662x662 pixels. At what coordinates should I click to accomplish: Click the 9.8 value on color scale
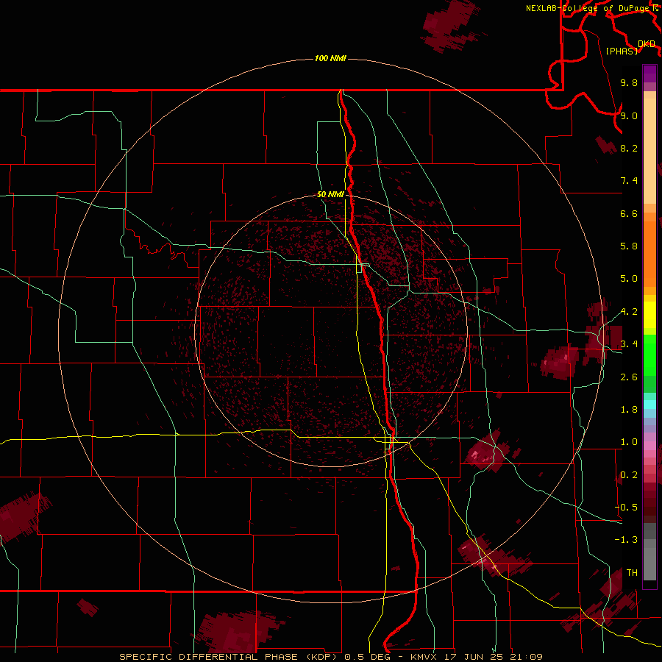[629, 82]
